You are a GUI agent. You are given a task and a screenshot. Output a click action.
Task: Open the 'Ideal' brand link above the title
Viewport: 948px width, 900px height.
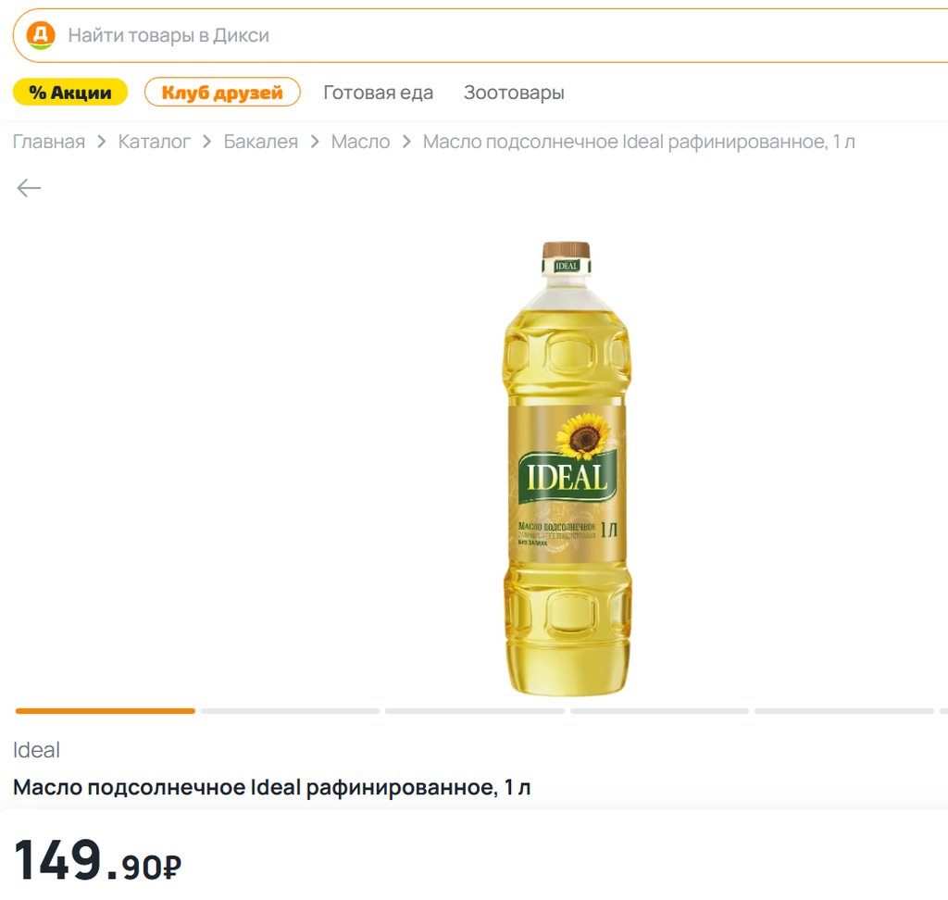click(x=36, y=750)
